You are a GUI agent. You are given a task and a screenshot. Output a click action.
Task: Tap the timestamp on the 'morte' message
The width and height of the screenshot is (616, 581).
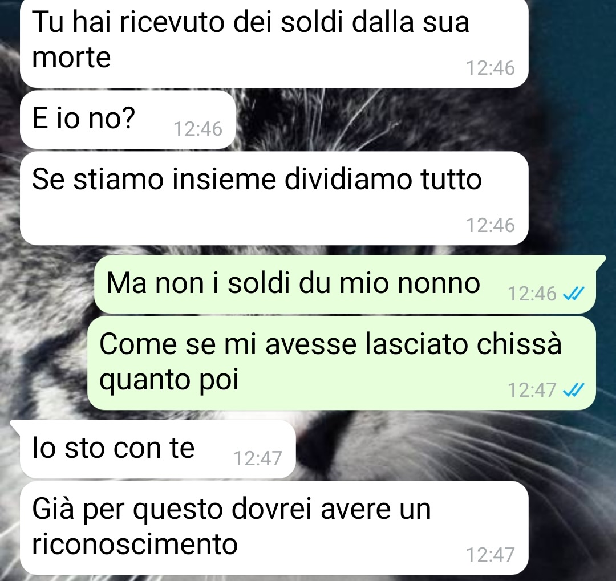coord(491,68)
